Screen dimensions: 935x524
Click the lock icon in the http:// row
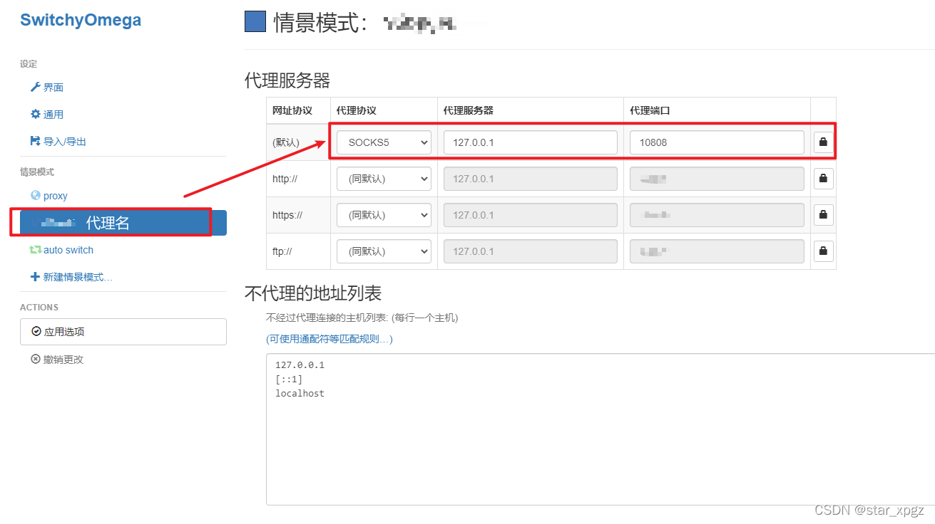tap(824, 179)
